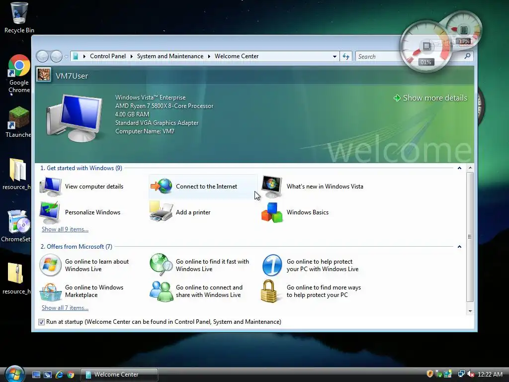This screenshot has width=509, height=382.
Task: Click the Back navigation button
Action: [43, 57]
